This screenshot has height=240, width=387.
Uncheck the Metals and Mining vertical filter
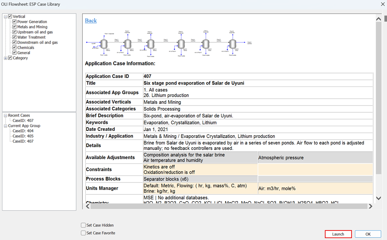(x=13, y=27)
